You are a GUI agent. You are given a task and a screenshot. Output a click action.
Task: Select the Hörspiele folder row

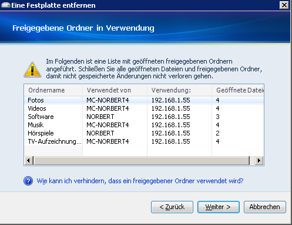144,133
